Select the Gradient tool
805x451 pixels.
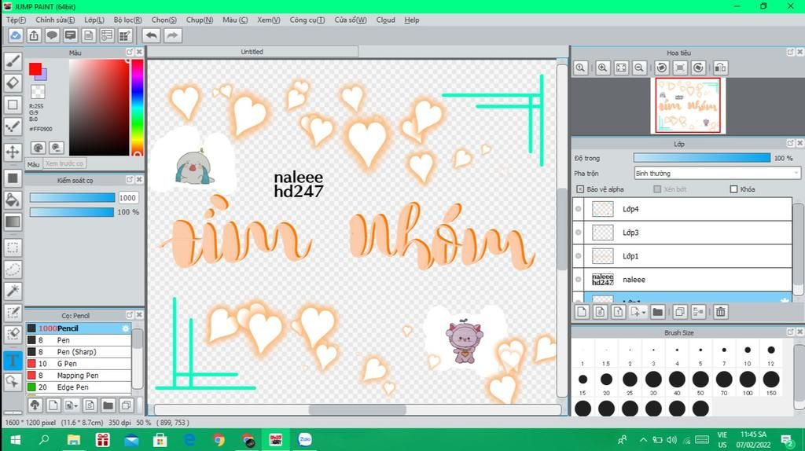point(13,222)
